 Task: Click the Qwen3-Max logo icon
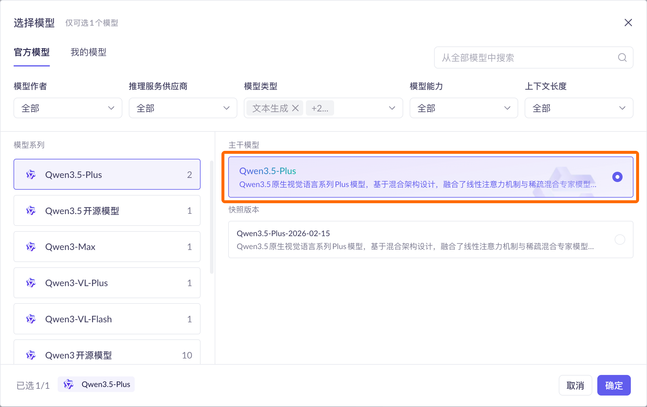tap(31, 246)
